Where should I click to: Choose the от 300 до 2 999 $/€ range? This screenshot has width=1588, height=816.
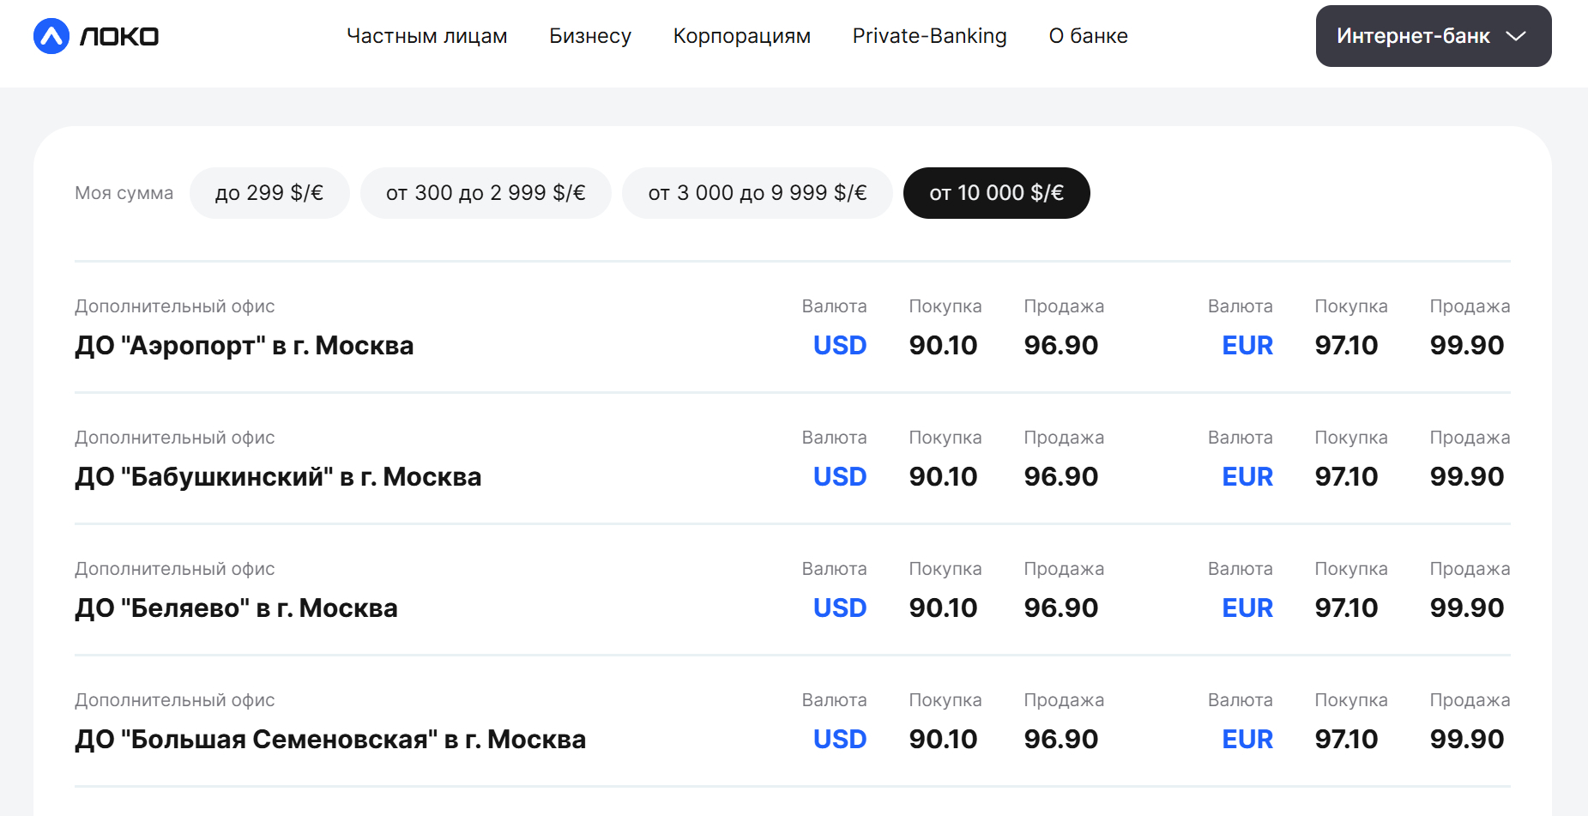coord(486,193)
